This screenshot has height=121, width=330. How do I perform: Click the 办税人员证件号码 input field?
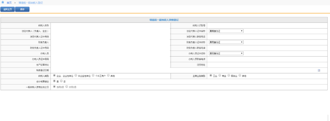pyautogui.click(x=110, y=59)
